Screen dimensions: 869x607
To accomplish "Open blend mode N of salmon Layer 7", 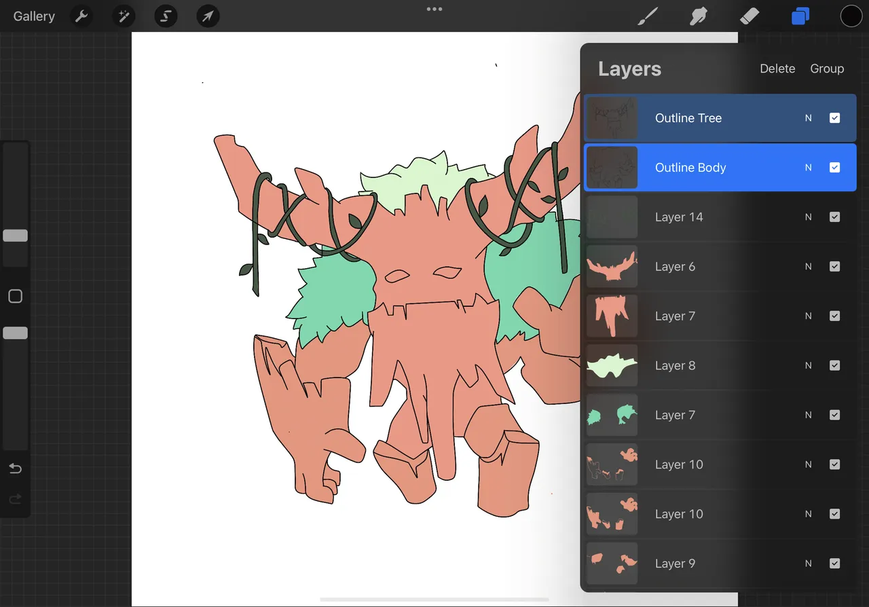I will tap(809, 316).
